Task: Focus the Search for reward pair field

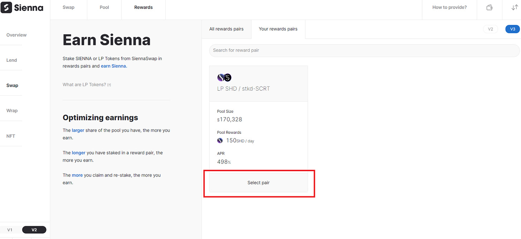Action: 364,50
